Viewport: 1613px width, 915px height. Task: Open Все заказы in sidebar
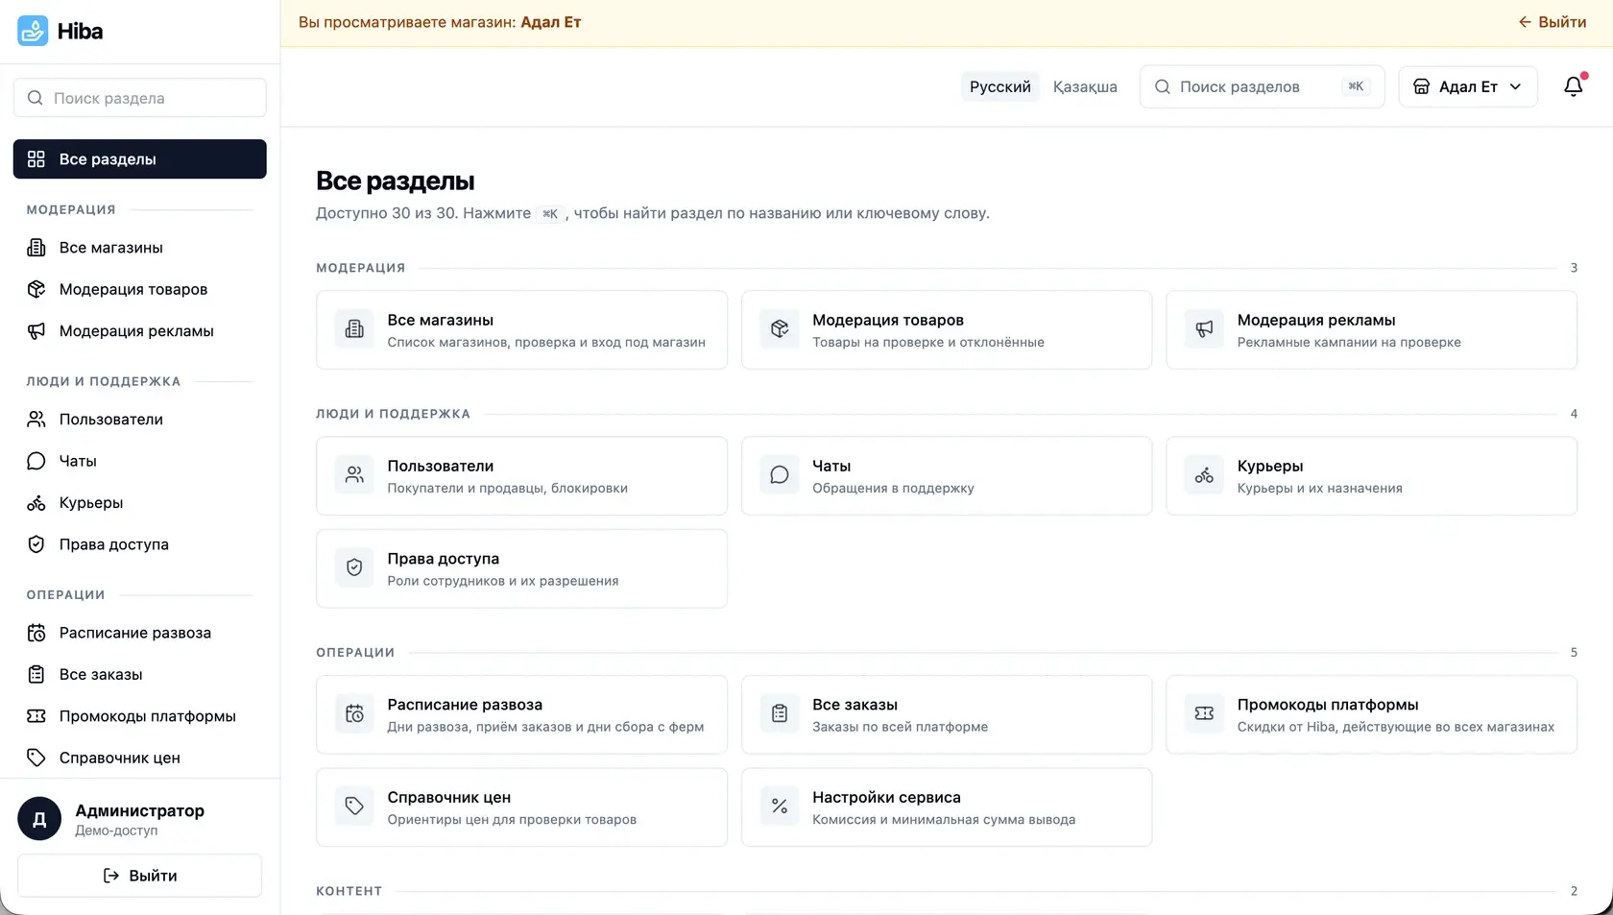(140, 674)
